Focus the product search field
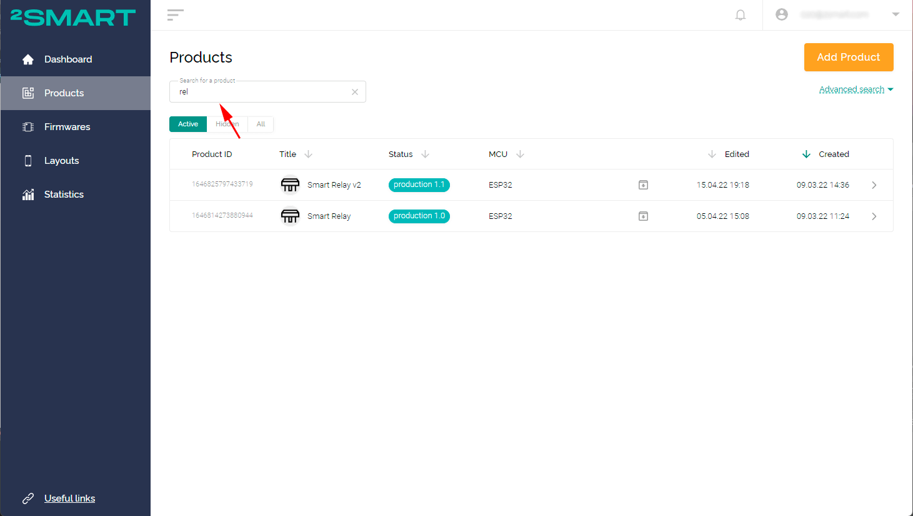Viewport: 913px width, 516px height. point(267,92)
